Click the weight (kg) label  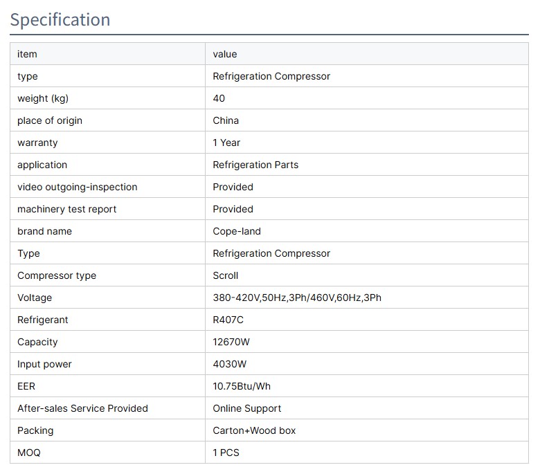click(42, 98)
